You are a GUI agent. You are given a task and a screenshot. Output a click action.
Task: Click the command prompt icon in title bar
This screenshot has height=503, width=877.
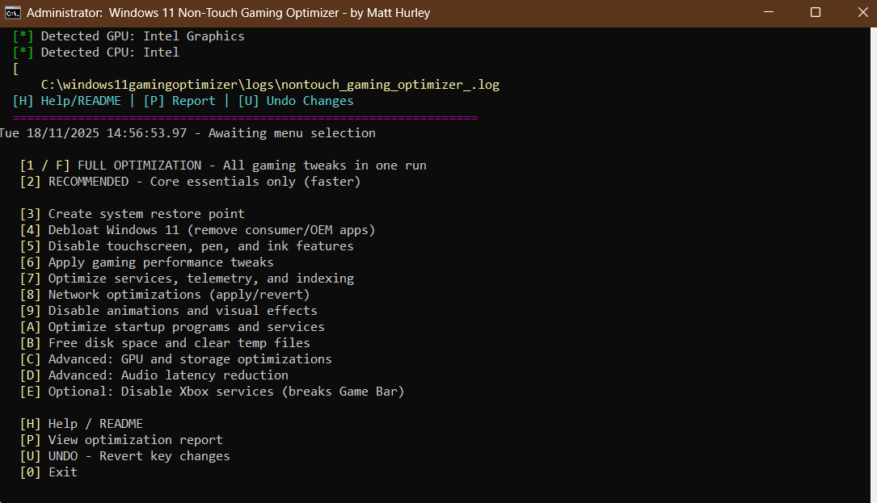pos(12,12)
